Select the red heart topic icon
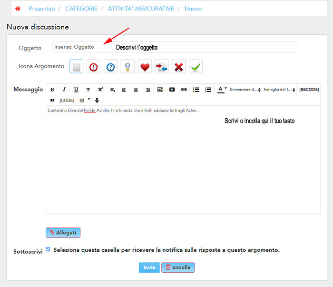 145,67
